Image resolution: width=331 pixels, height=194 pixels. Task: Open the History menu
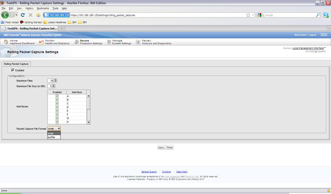tap(29, 8)
